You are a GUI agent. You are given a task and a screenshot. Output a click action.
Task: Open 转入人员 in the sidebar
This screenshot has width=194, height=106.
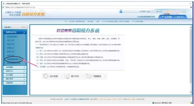[x=11, y=40]
